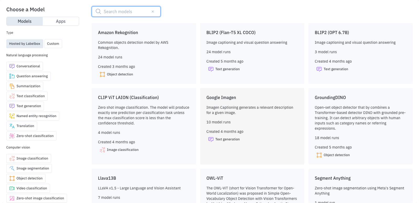
Task: Click the Named entity recognition icon
Action: 12,116
